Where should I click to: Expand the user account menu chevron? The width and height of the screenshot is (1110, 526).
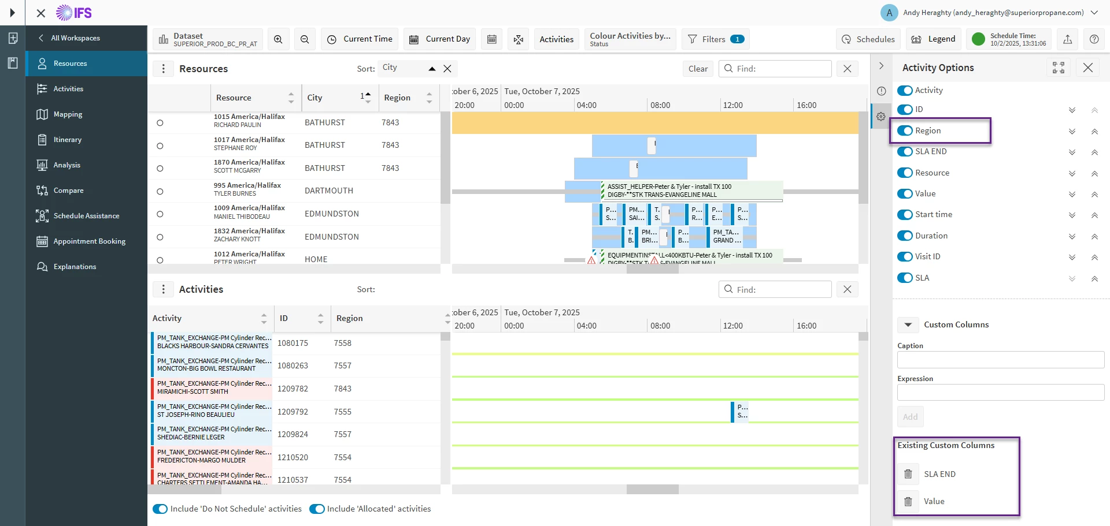tap(1094, 13)
